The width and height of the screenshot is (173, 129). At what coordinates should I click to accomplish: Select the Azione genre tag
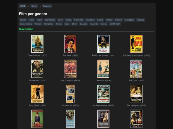coord(23,20)
